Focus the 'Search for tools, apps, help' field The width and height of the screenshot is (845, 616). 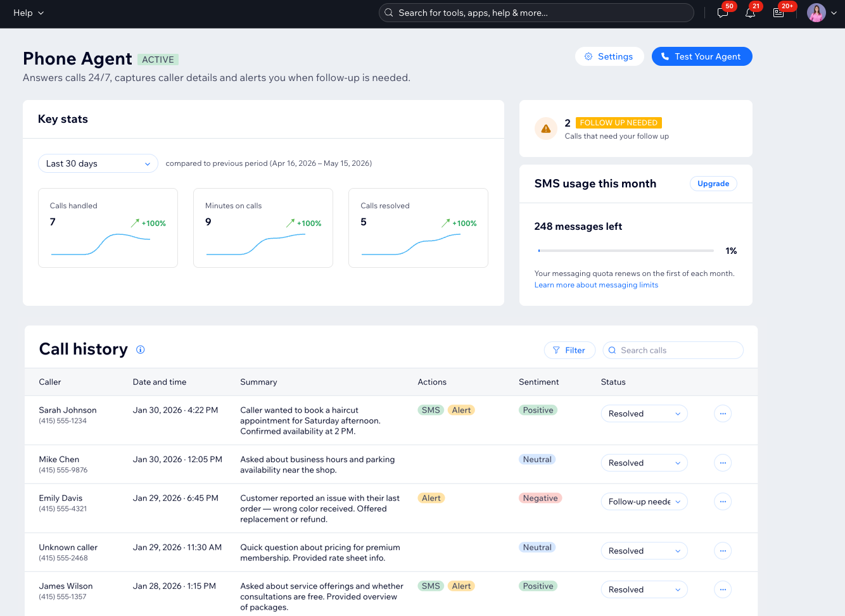[536, 13]
